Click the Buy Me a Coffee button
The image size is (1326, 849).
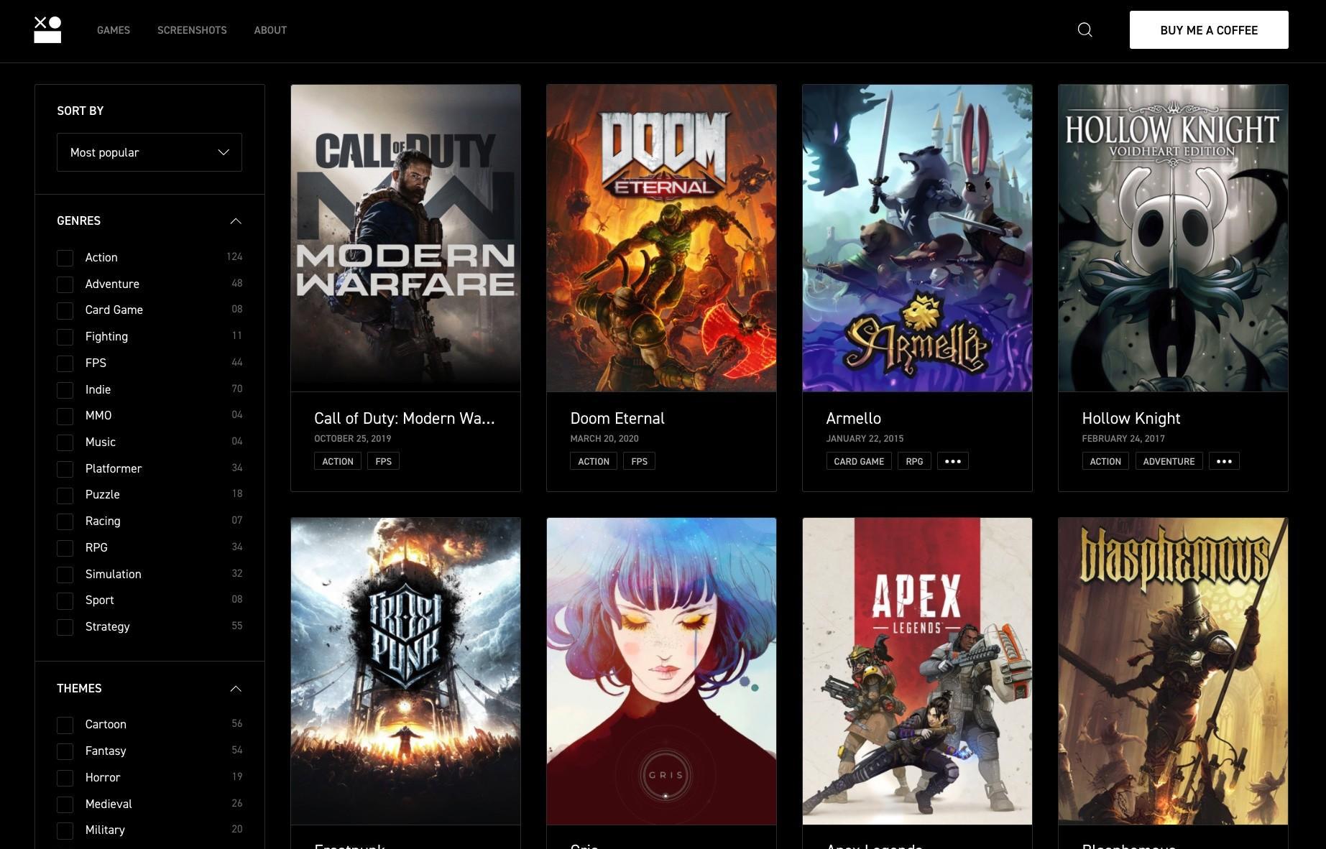(x=1209, y=30)
